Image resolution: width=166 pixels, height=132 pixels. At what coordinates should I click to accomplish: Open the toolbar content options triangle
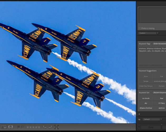coord(133,127)
